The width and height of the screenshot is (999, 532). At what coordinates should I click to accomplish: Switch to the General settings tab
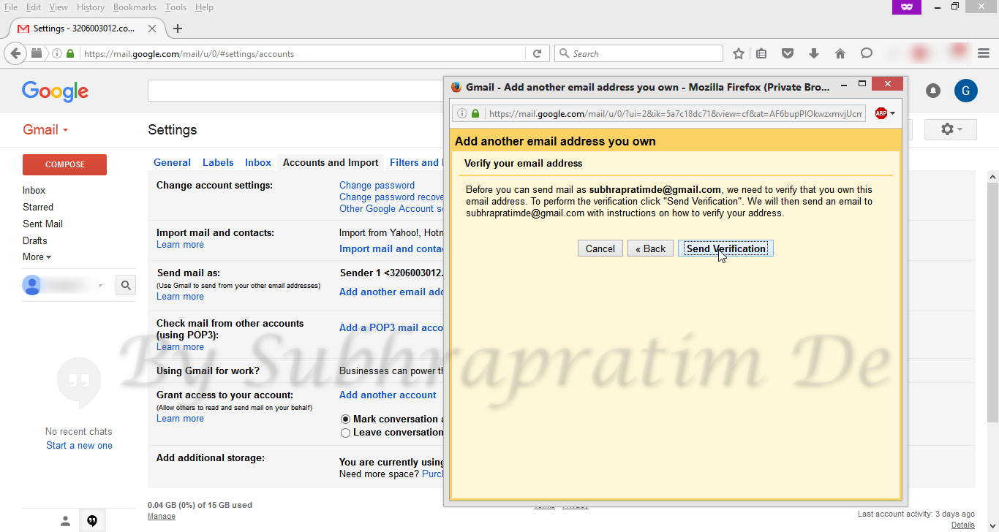(x=172, y=162)
